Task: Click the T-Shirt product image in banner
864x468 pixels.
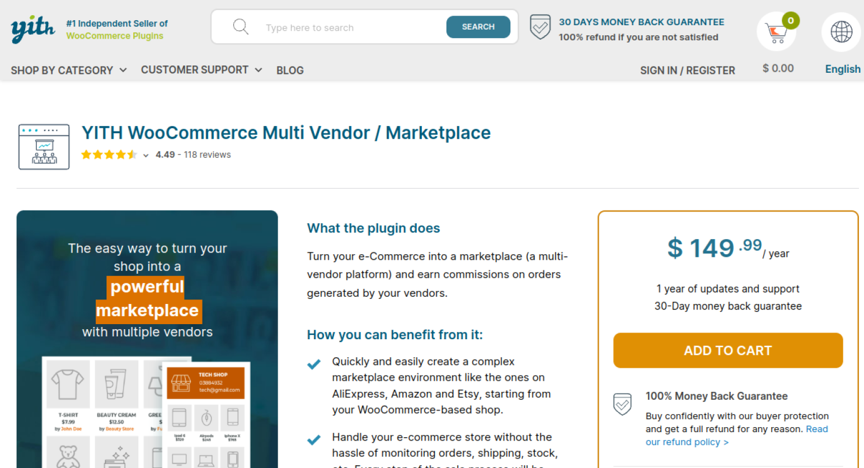Action: [68, 384]
